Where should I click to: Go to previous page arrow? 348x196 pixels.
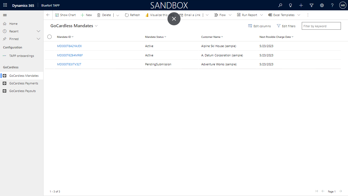[x=323, y=191]
